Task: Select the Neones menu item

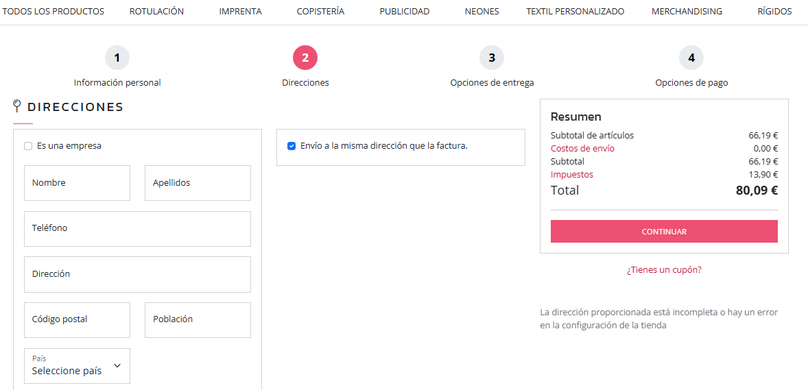Action: pyautogui.click(x=482, y=12)
